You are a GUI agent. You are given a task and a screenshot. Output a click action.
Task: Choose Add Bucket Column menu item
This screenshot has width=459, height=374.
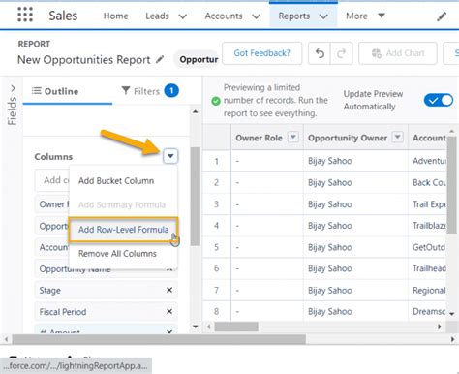(116, 181)
